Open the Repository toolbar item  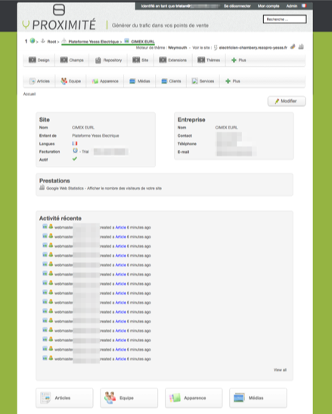[108, 61]
